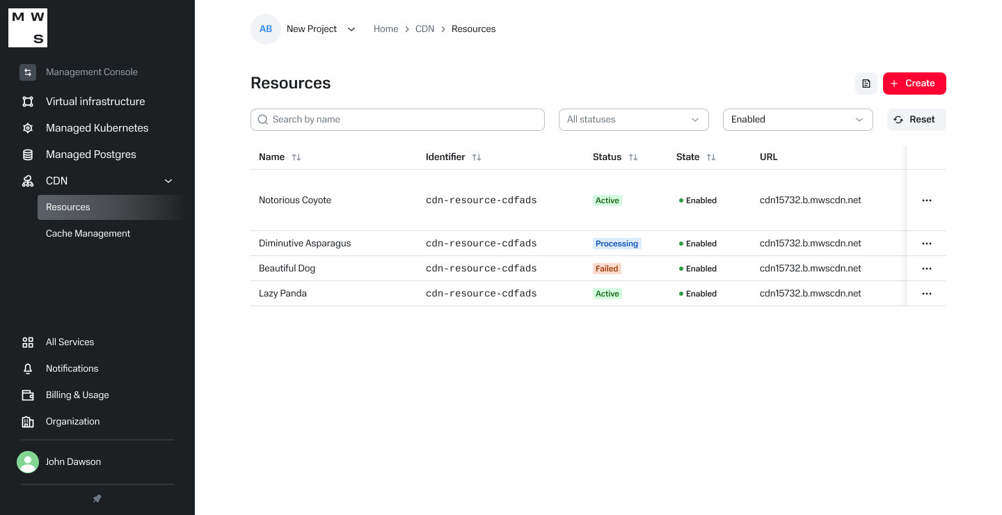
Task: Click the identifier in Diminutive Asparagus row
Action: tap(482, 244)
